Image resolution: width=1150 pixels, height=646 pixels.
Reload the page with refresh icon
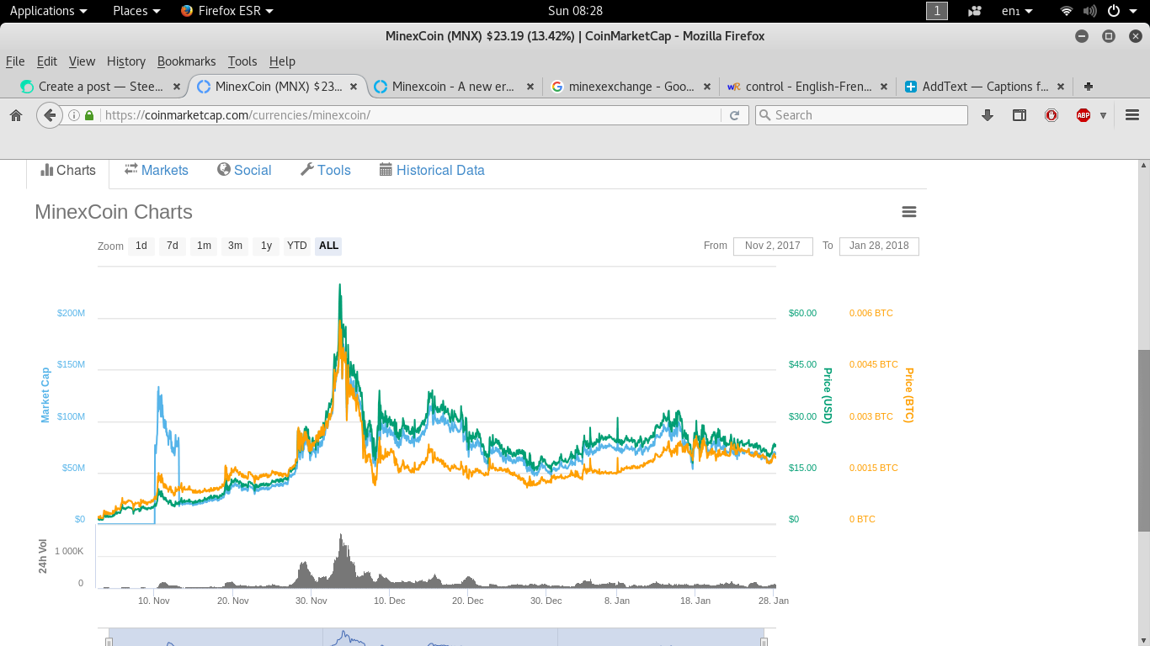734,115
